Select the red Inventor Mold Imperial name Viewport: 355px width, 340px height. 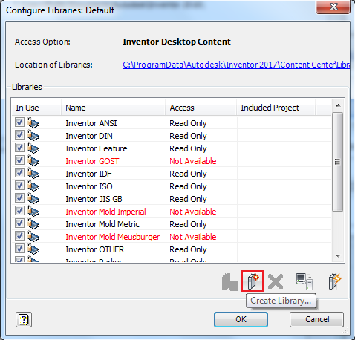point(105,212)
